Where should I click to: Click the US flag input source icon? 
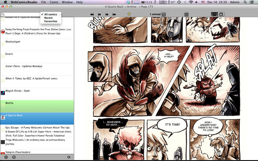point(203,2)
